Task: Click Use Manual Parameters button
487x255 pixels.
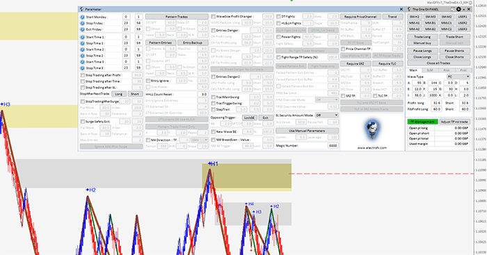Action: pyautogui.click(x=307, y=131)
